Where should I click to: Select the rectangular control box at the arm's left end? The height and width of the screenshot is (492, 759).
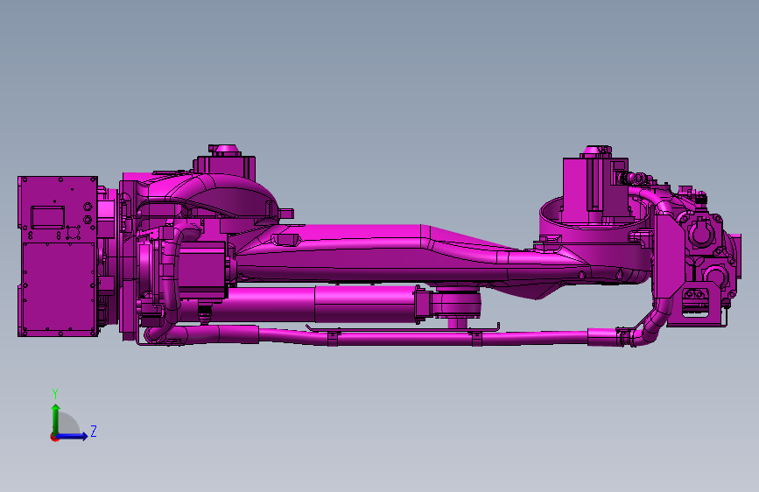click(x=58, y=257)
